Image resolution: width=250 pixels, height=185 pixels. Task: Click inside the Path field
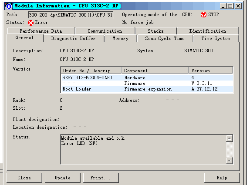71,15
